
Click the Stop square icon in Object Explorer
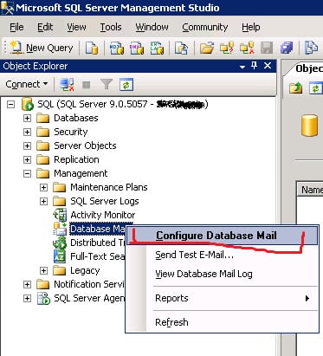pyautogui.click(x=87, y=85)
